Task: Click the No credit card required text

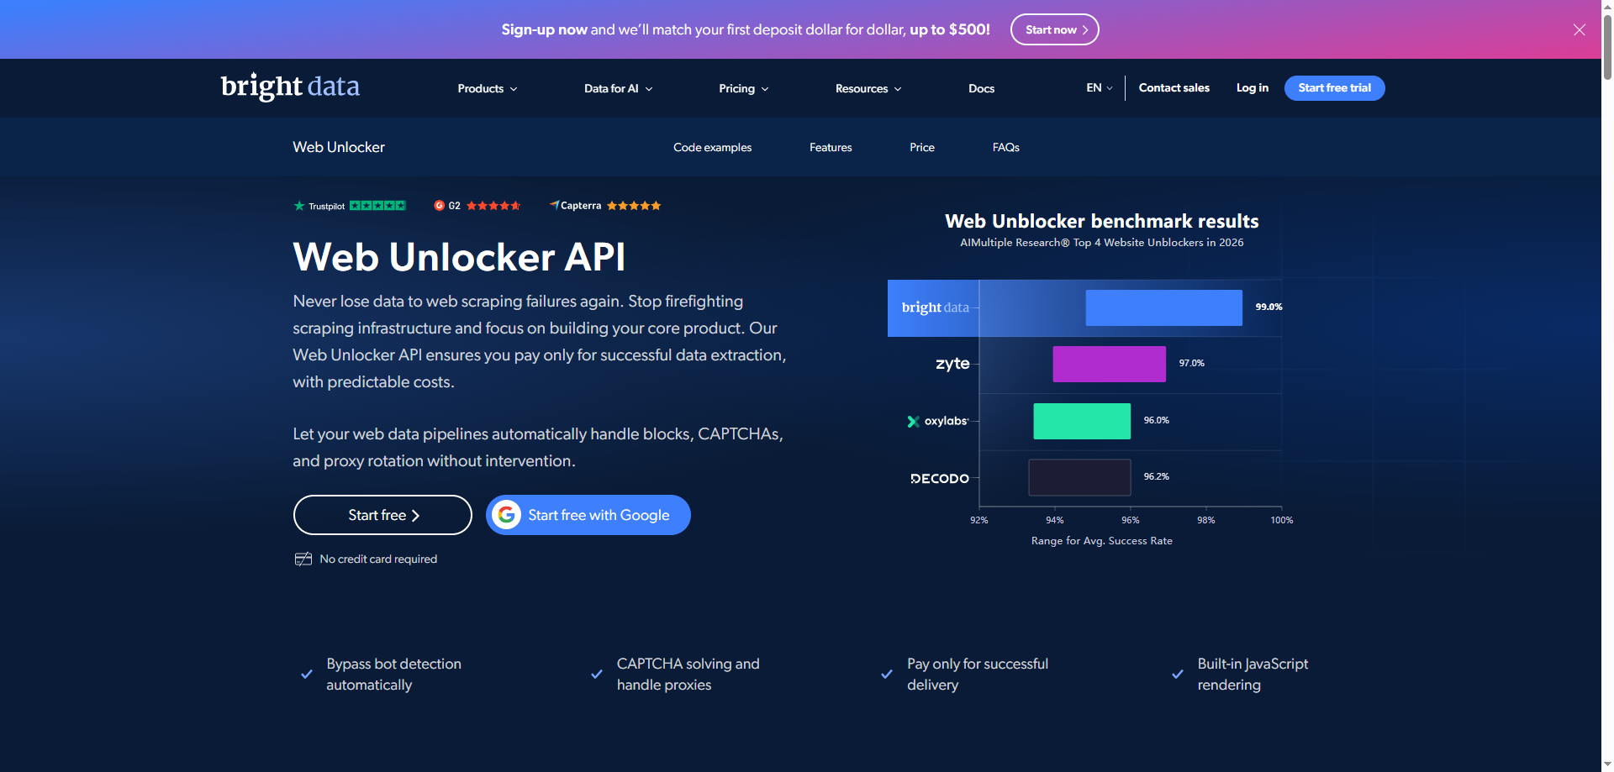Action: [378, 559]
